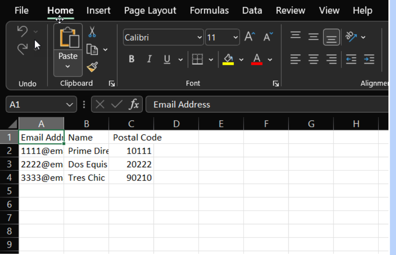Toggle underline formatting
This screenshot has width=396, height=255.
pos(166,59)
